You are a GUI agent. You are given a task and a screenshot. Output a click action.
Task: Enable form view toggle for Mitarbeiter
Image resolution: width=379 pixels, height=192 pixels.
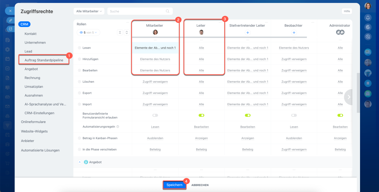pyautogui.click(x=155, y=115)
